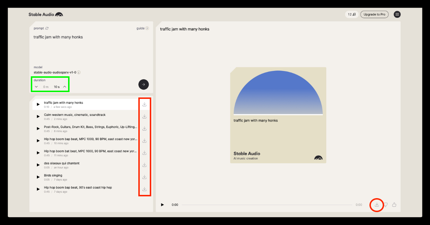Select 'Calm western music, cinematic, soundtrack' title
Viewport: 430px width, 225px height.
[75, 115]
